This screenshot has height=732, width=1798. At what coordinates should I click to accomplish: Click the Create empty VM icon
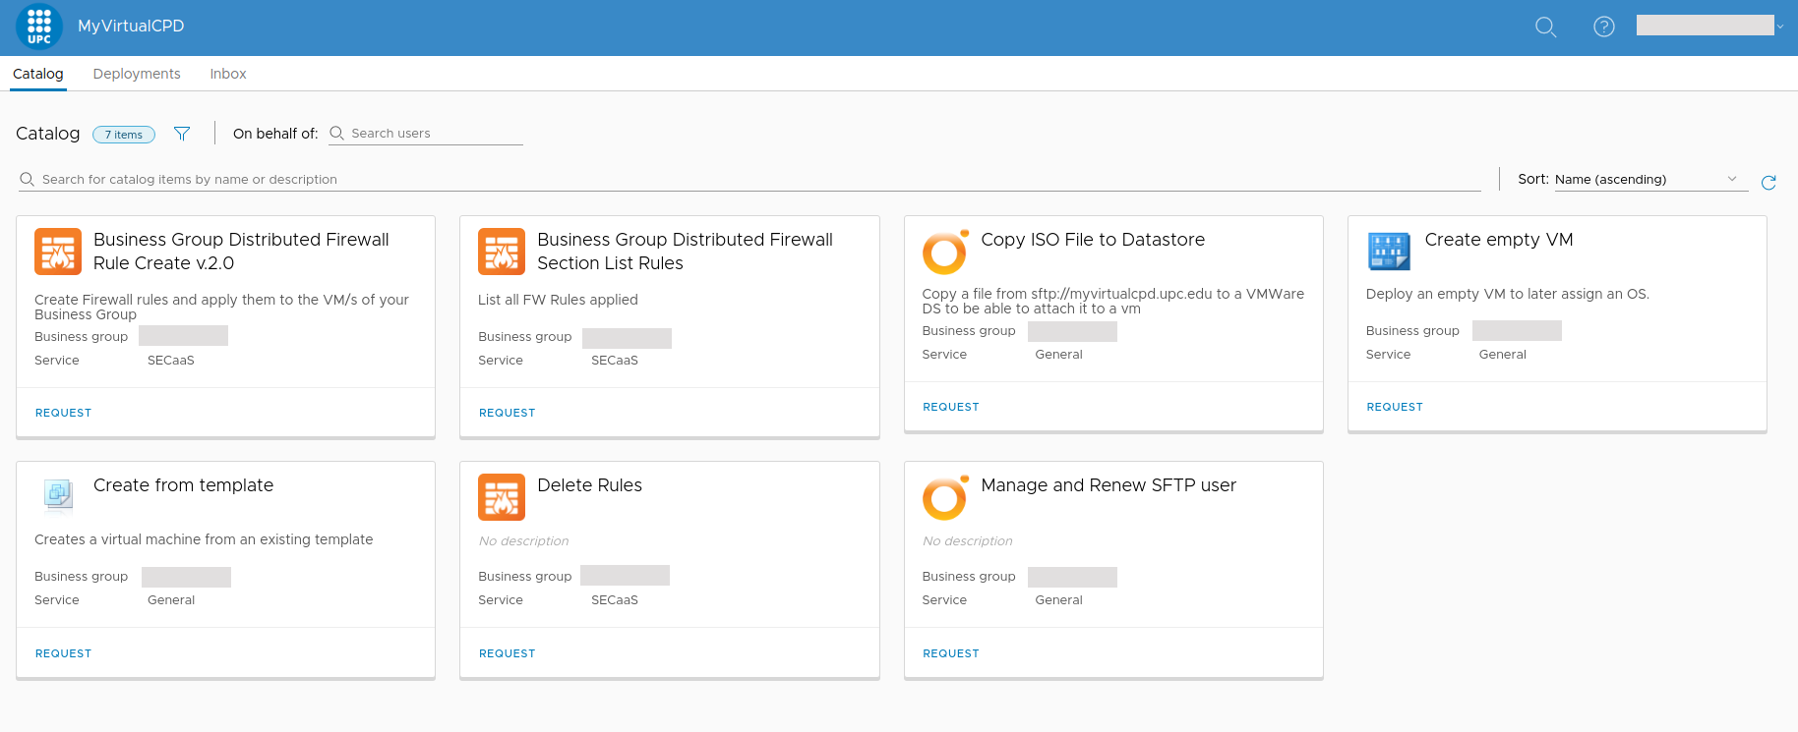point(1388,252)
